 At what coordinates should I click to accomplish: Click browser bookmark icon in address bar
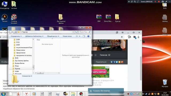coord(122,37)
